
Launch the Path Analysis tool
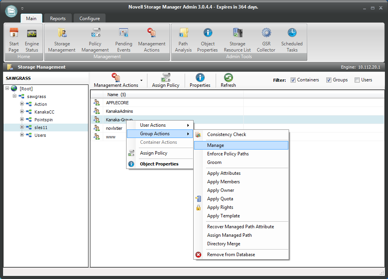[x=184, y=40]
